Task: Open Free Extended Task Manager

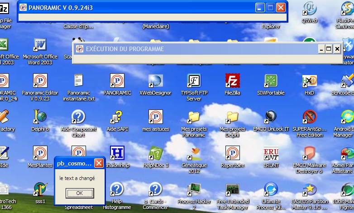Action: (x=232, y=189)
